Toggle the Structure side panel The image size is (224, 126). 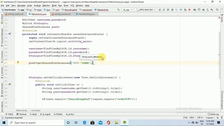tap(2, 57)
